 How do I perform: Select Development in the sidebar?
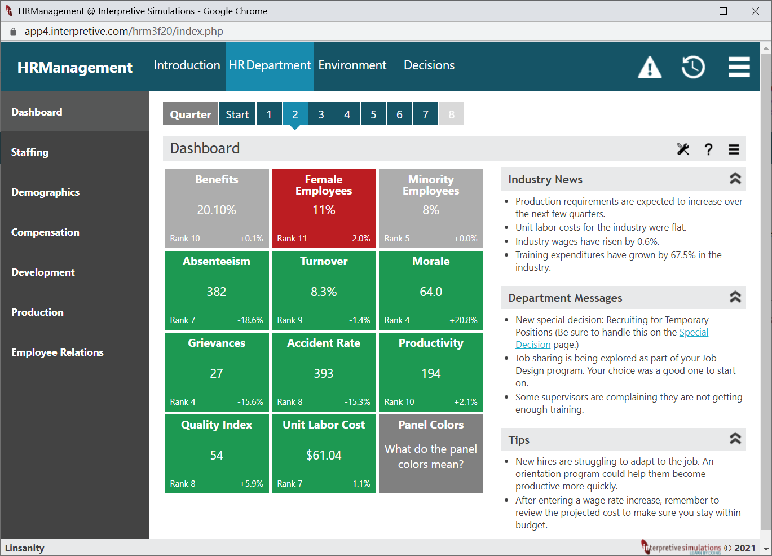74,272
